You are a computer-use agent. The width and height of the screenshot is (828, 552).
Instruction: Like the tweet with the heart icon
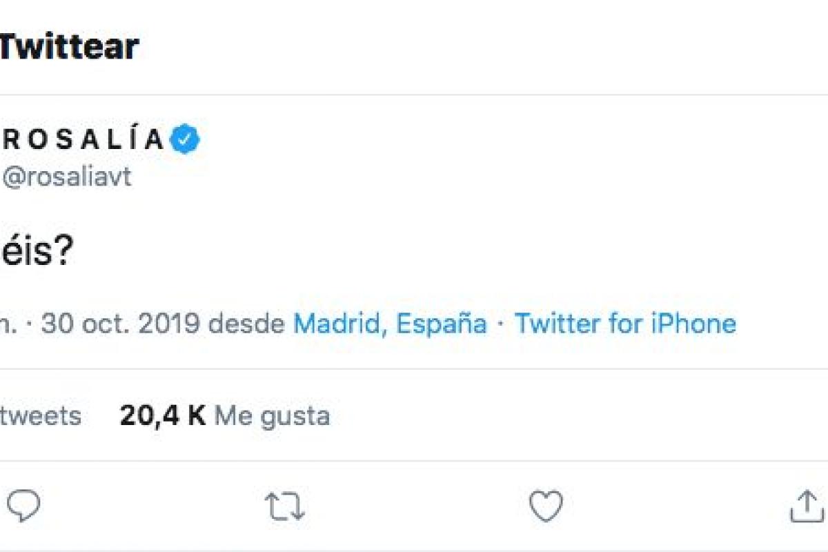(545, 506)
